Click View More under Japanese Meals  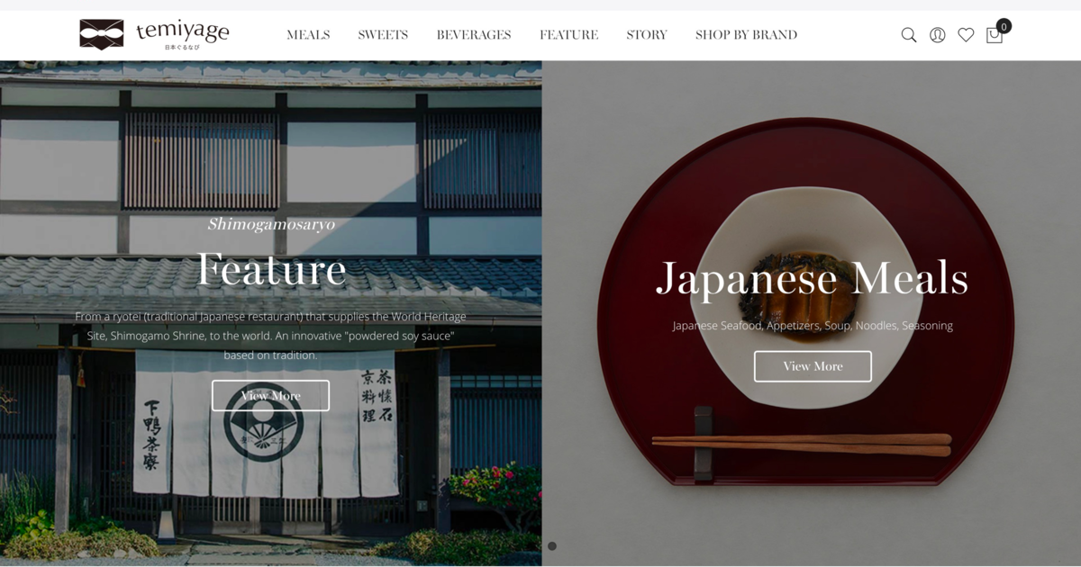(x=813, y=366)
